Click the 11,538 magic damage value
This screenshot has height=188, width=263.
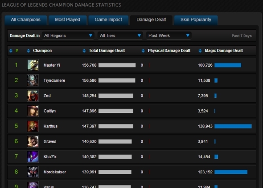click(204, 80)
